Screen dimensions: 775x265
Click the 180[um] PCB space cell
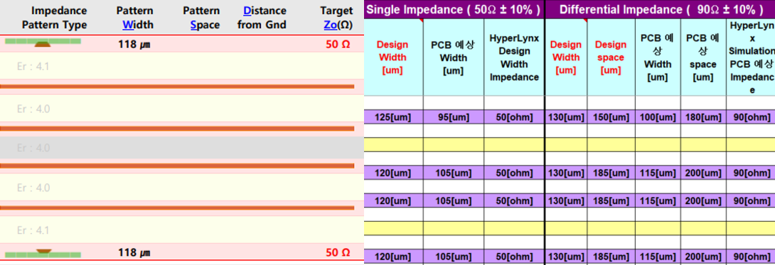(x=703, y=117)
